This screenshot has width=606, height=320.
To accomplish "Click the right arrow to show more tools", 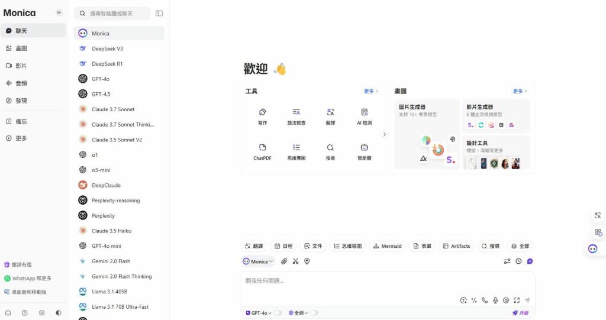I will click(384, 134).
